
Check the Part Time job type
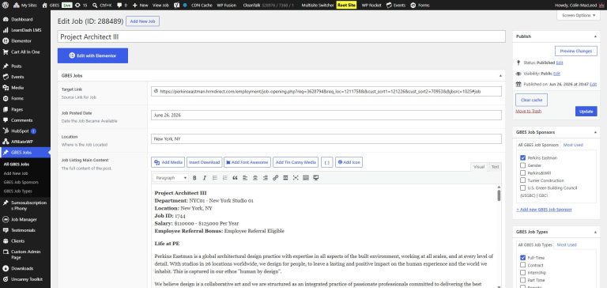pyautogui.click(x=523, y=280)
